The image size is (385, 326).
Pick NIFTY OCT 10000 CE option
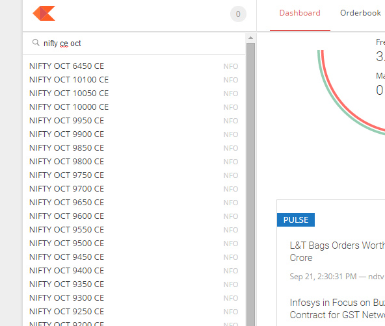pyautogui.click(x=134, y=107)
